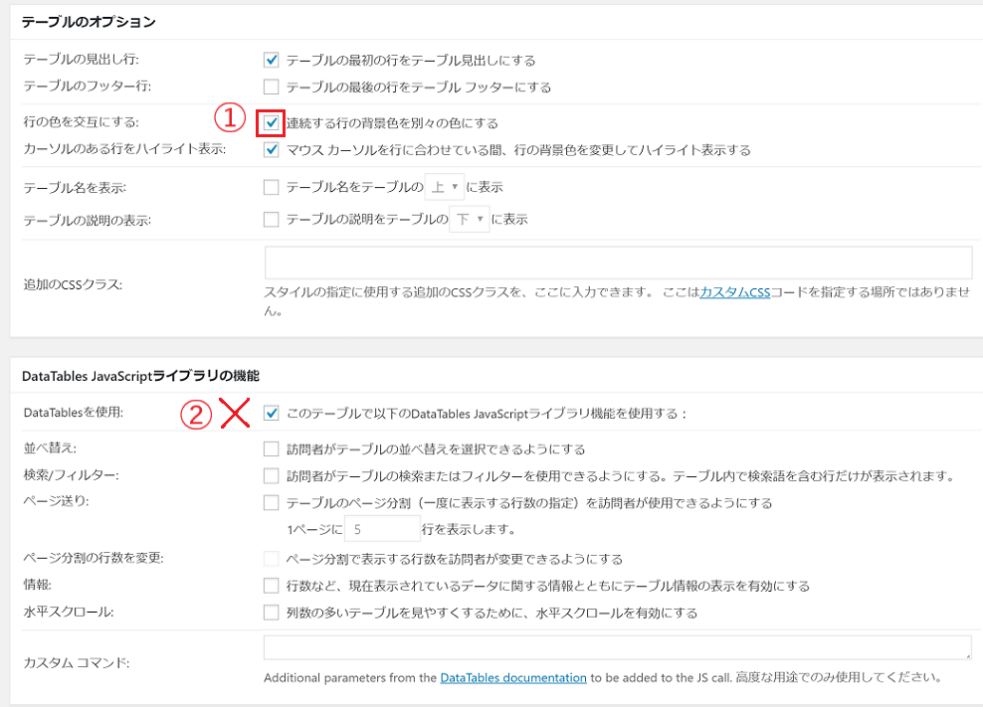983x707 pixels.
Task: Click the テーブルの見出し行: label
Action: click(82, 59)
